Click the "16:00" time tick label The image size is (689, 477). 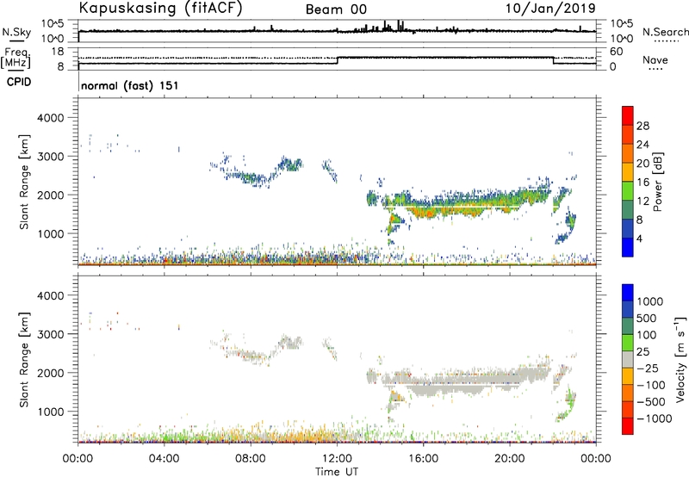tap(423, 459)
